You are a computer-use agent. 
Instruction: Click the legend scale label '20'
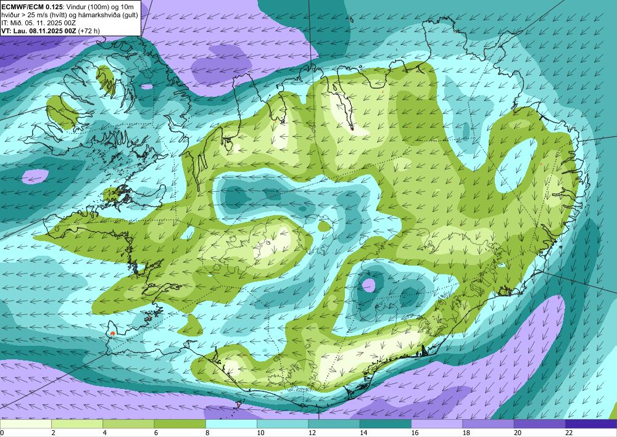(x=518, y=433)
